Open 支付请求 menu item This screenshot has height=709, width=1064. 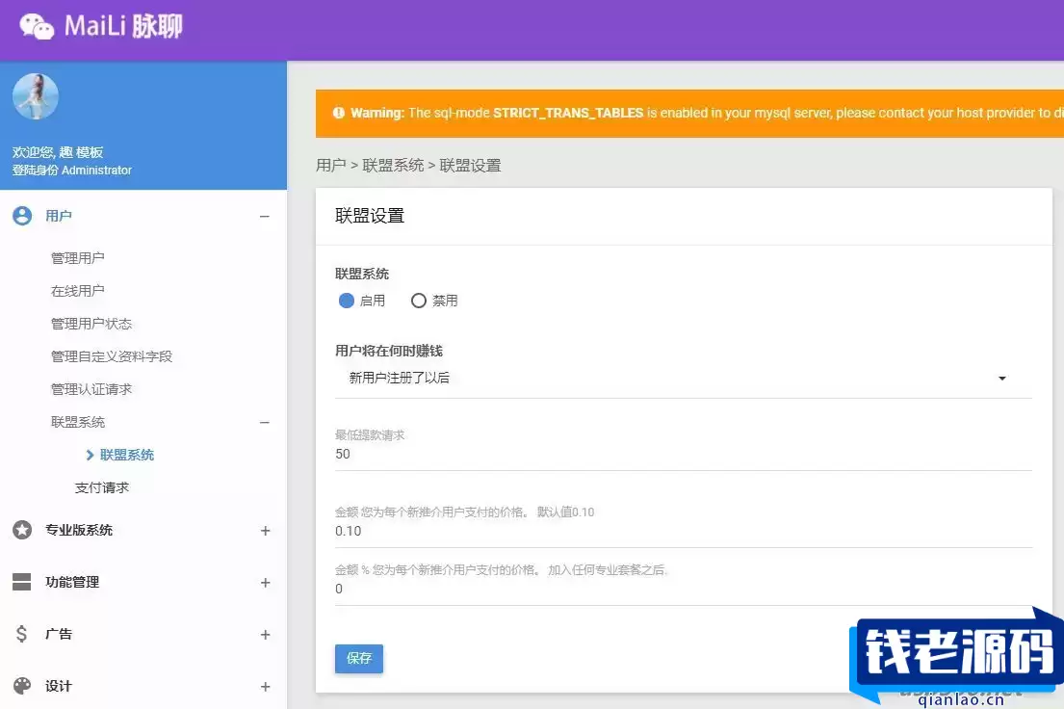pyautogui.click(x=102, y=487)
